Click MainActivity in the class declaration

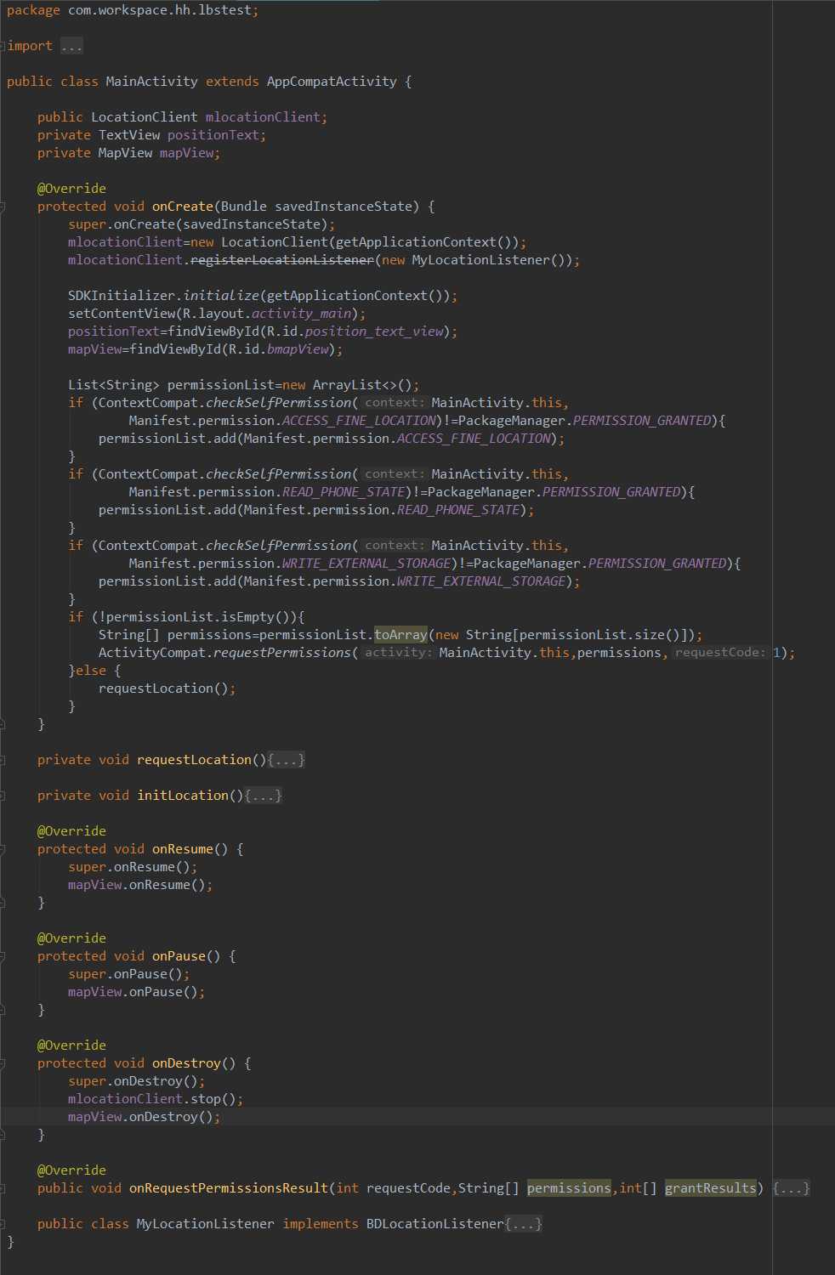[151, 82]
